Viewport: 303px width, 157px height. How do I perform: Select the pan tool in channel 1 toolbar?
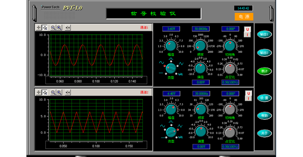pyautogui.click(x=45, y=28)
